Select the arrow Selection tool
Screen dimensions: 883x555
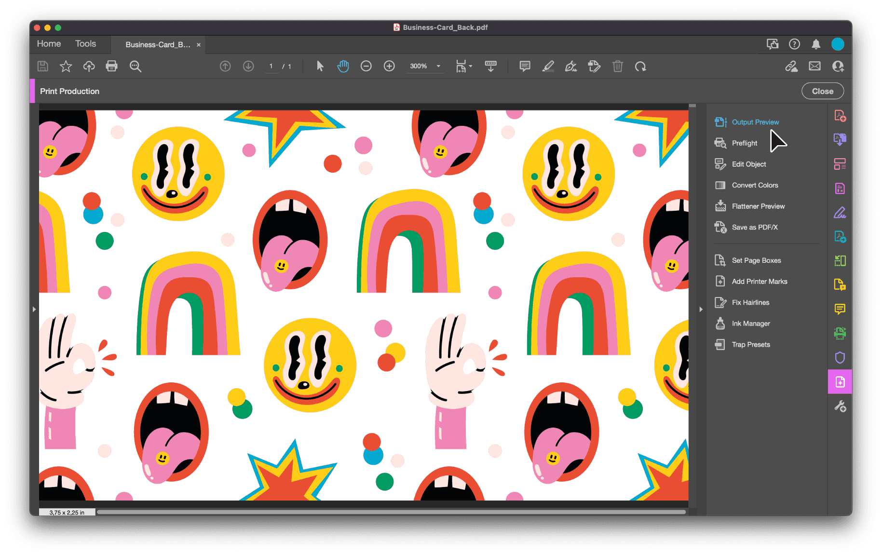[320, 66]
